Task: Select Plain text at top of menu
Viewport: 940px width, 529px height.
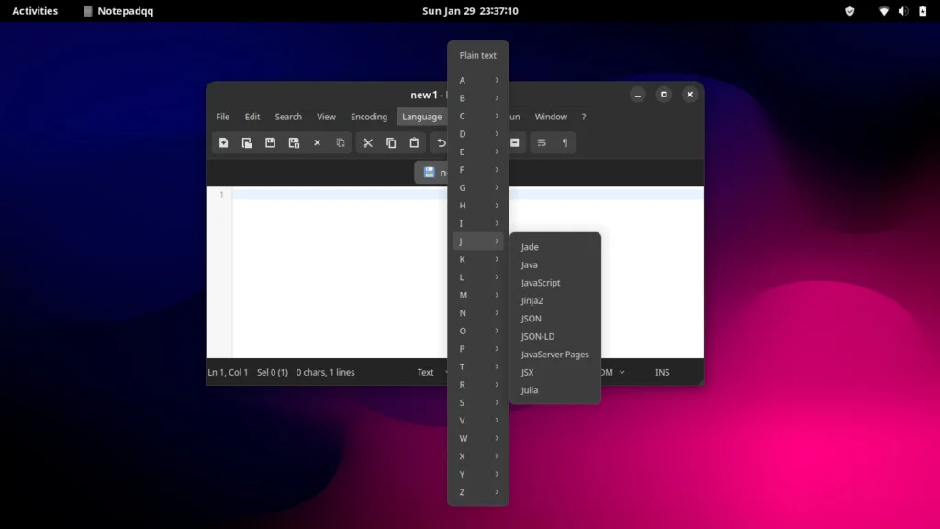Action: [x=477, y=56]
